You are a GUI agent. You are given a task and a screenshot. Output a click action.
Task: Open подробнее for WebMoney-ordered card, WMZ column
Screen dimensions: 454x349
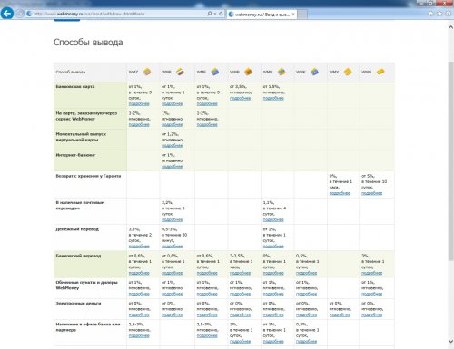click(139, 125)
